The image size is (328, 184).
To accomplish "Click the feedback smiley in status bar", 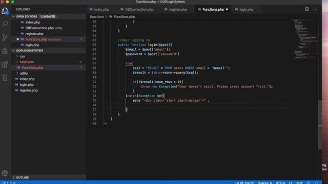I will 309,183.
